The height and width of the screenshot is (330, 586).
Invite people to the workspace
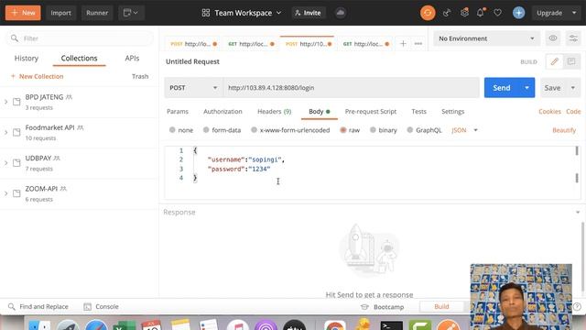click(308, 13)
